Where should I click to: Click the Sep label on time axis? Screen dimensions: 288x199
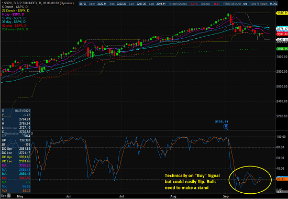(x=226, y=196)
